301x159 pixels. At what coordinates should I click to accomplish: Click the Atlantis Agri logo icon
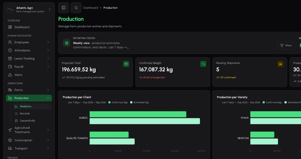tap(10, 9)
